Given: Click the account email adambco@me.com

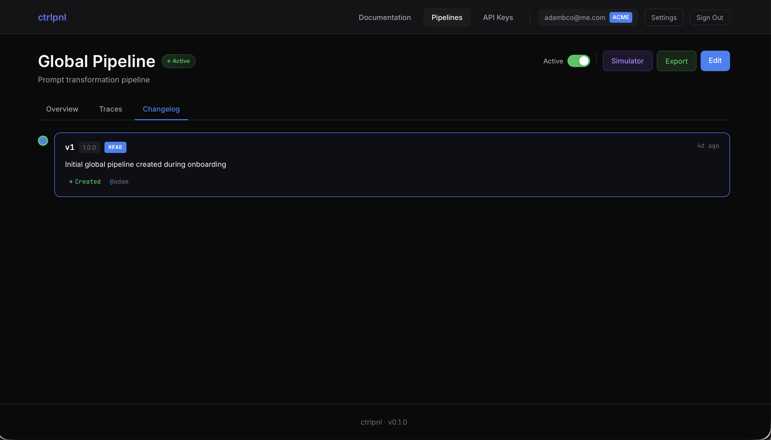Looking at the screenshot, I should (574, 17).
